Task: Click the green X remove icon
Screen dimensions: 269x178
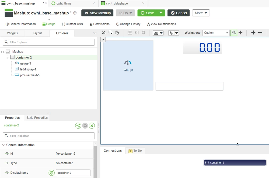Action: (92, 126)
